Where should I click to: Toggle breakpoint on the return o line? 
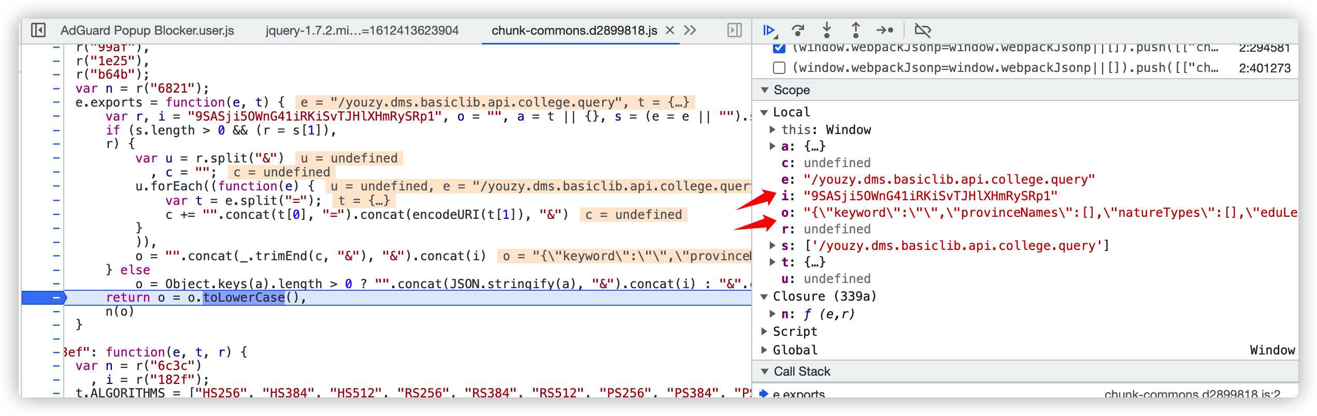click(56, 298)
